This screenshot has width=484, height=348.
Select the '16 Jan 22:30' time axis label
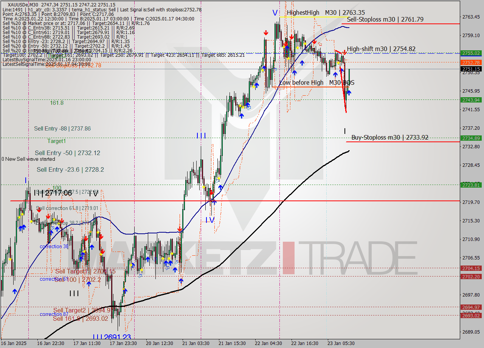point(51,343)
